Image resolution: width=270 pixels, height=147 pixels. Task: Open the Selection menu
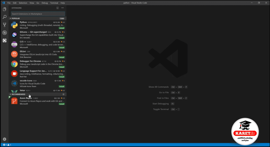[x=23, y=3]
